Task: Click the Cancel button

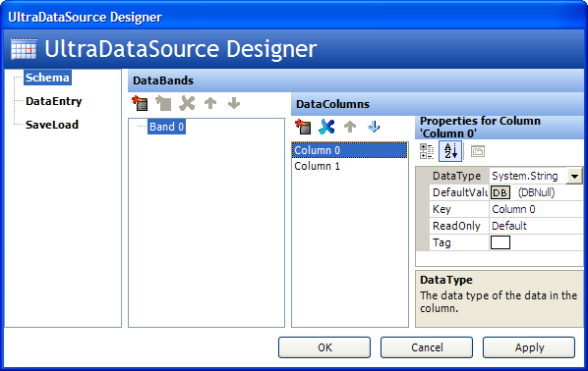Action: [x=427, y=347]
